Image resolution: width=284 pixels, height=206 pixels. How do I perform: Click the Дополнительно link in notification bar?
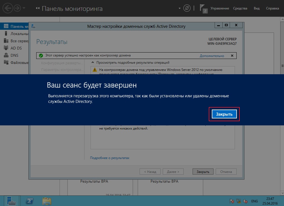point(212,56)
